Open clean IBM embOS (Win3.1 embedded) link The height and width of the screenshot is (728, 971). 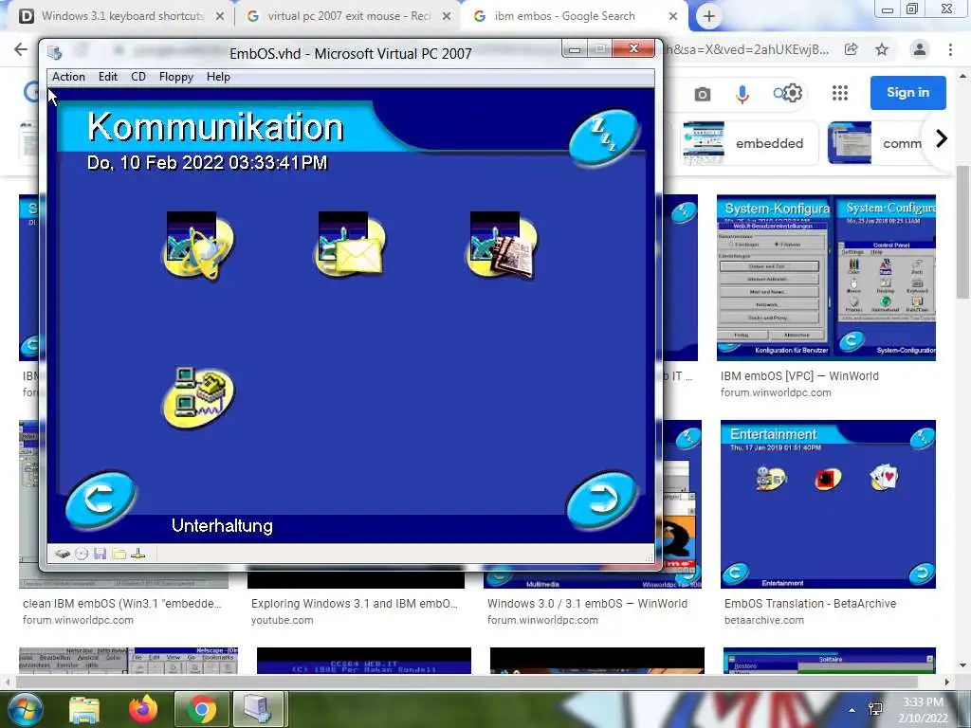(122, 604)
